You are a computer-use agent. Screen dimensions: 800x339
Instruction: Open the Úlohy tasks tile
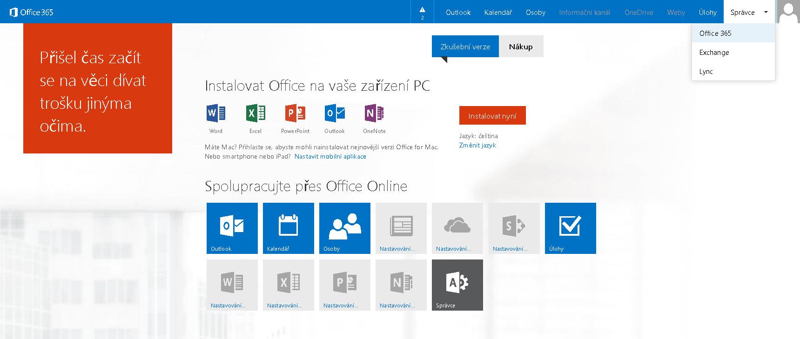click(x=571, y=228)
